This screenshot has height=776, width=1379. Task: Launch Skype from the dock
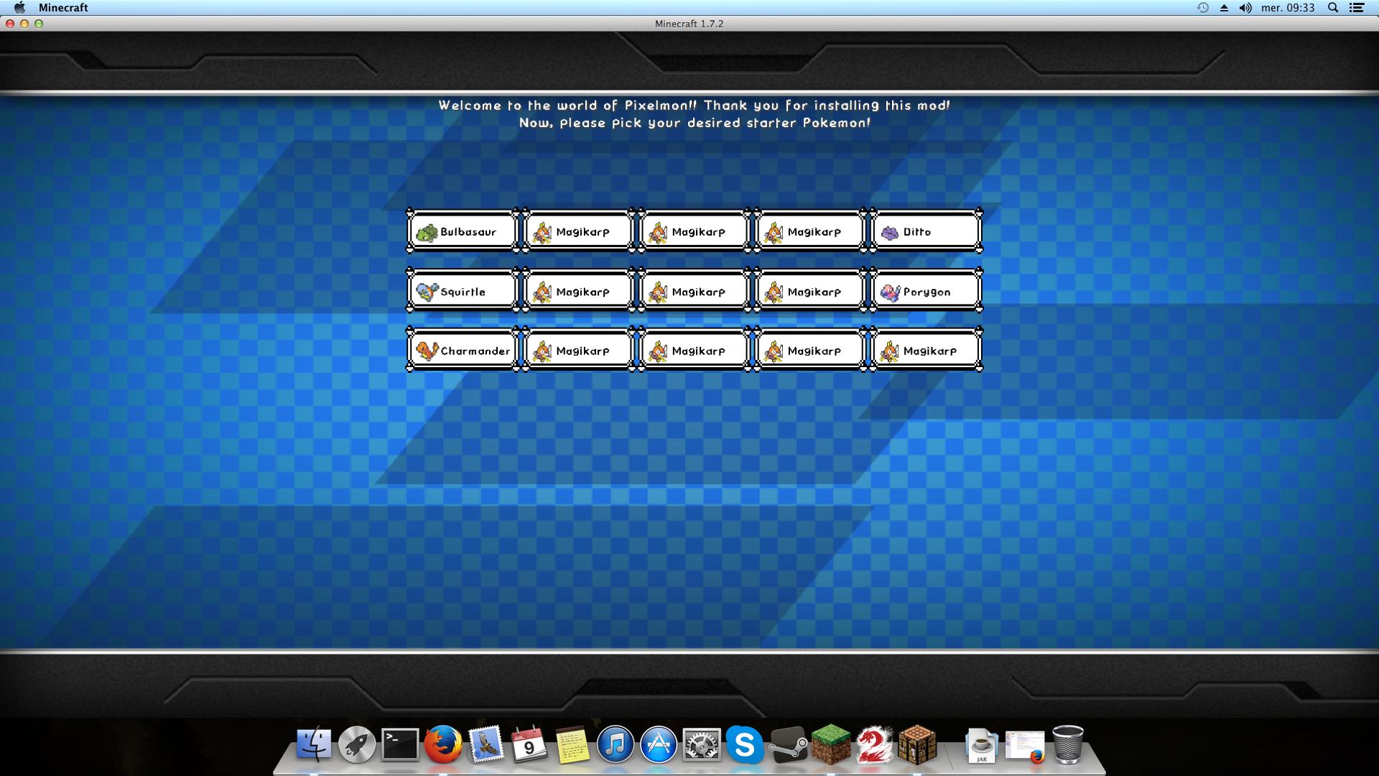point(745,744)
